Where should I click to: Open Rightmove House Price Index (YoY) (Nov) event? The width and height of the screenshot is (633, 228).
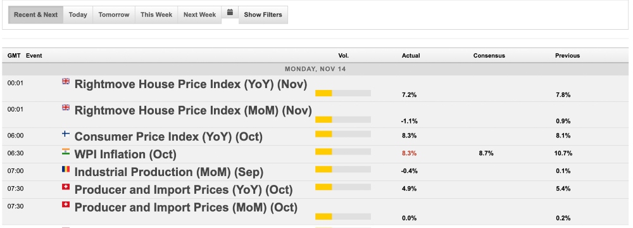click(x=191, y=84)
